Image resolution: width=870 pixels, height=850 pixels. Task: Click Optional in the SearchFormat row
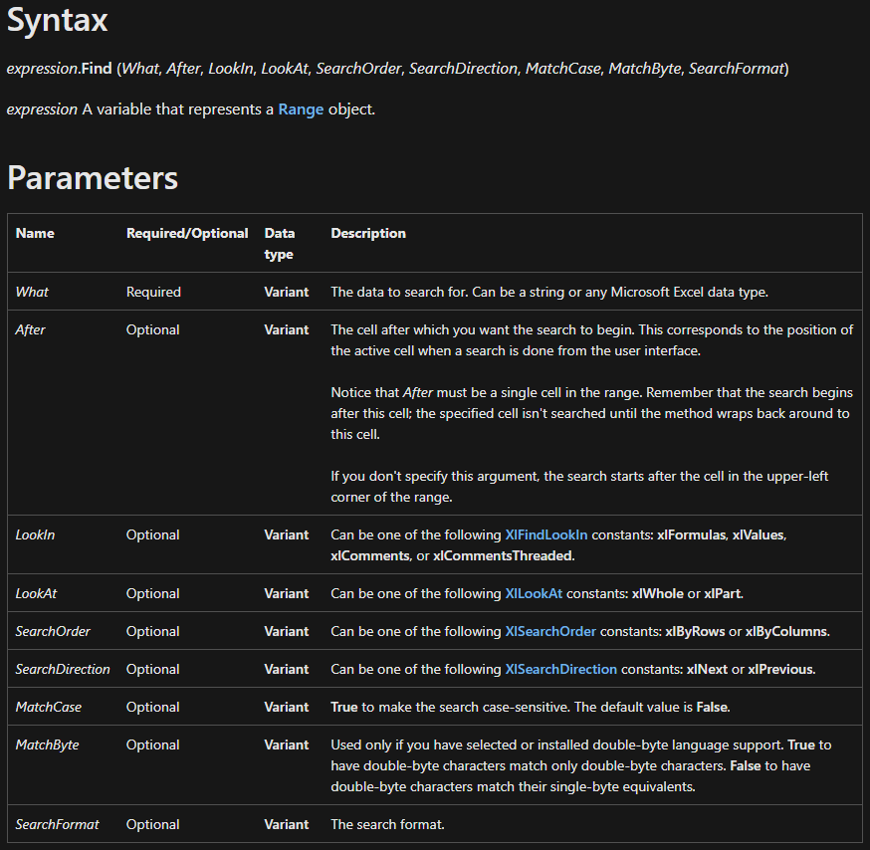pos(152,824)
